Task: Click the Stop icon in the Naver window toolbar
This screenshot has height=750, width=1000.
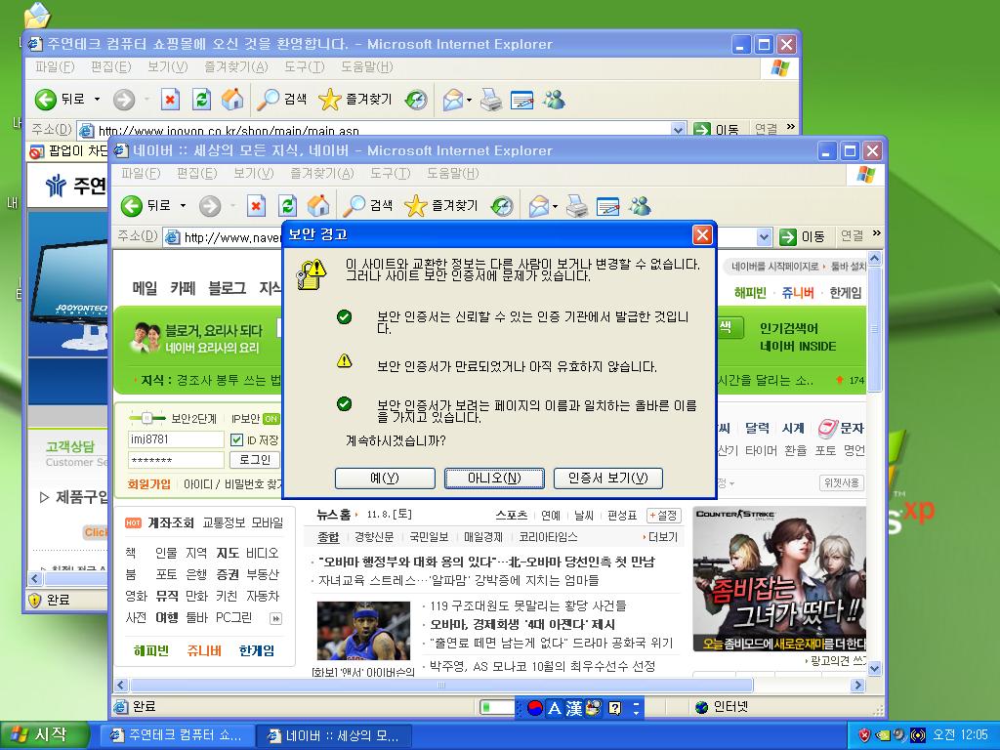Action: pos(256,205)
